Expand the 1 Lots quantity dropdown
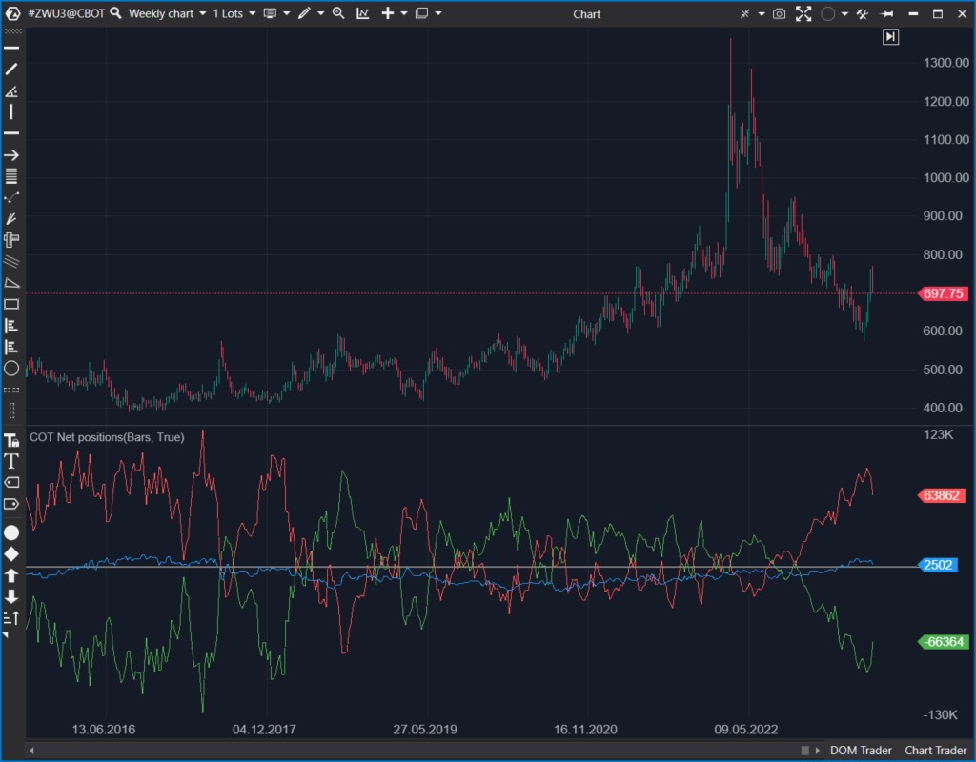Screen dimensions: 976x762 [x=234, y=13]
